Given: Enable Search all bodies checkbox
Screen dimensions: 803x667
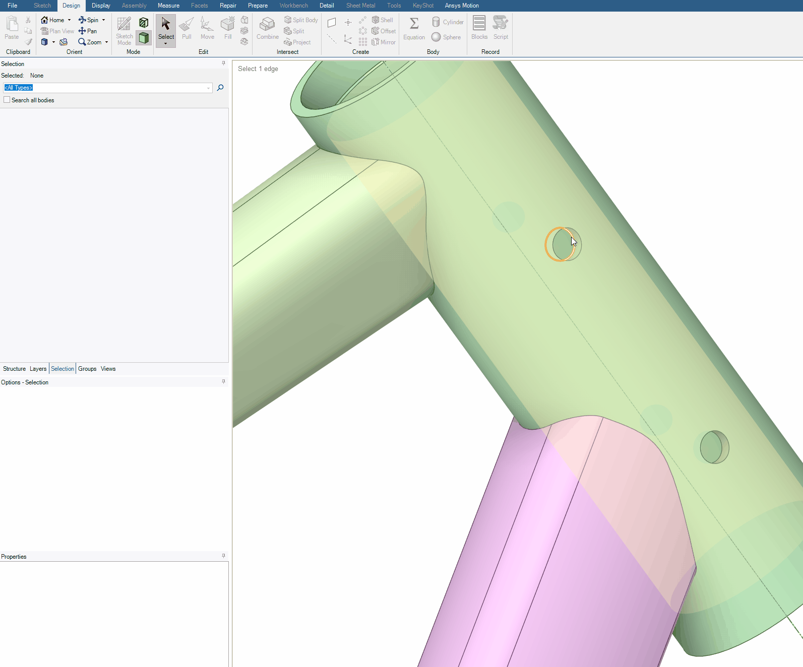Looking at the screenshot, I should click(7, 100).
